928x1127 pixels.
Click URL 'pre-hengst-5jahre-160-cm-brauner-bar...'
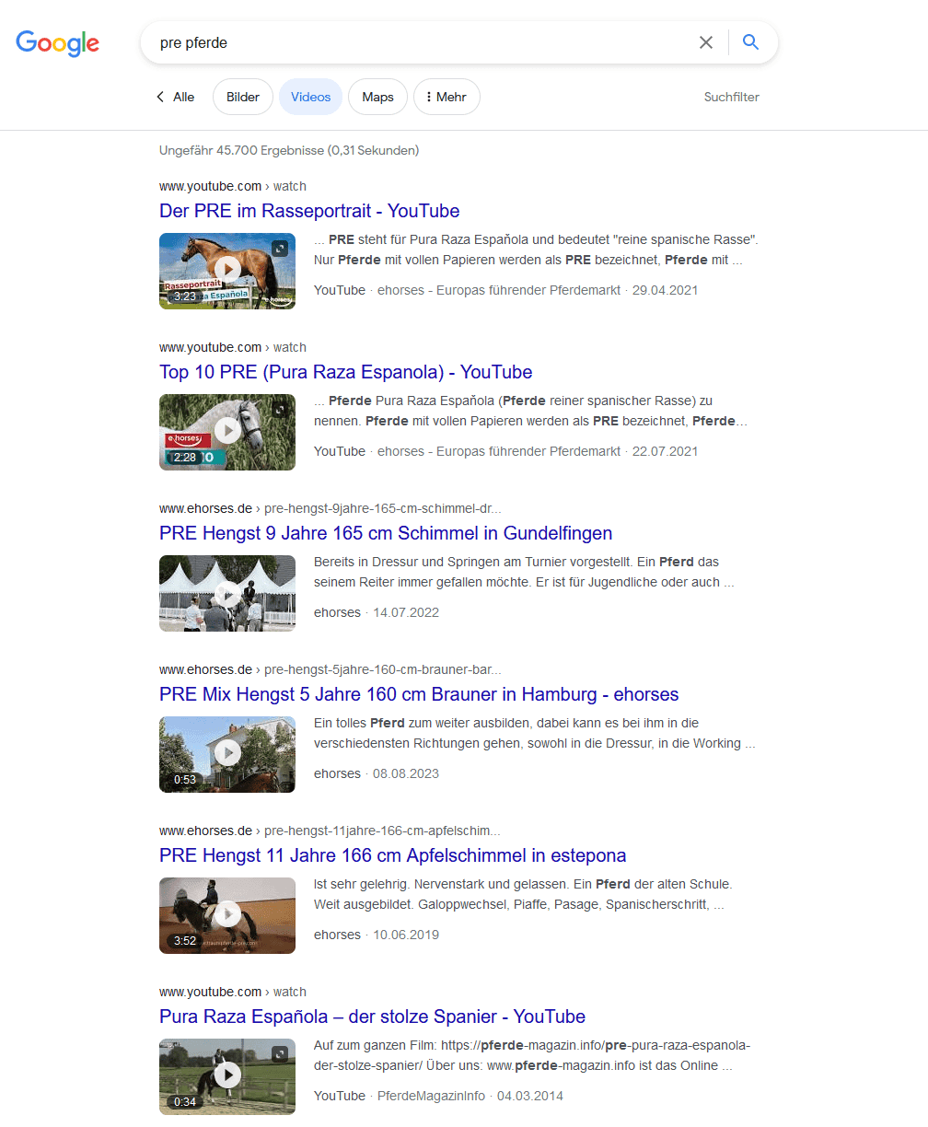click(383, 669)
